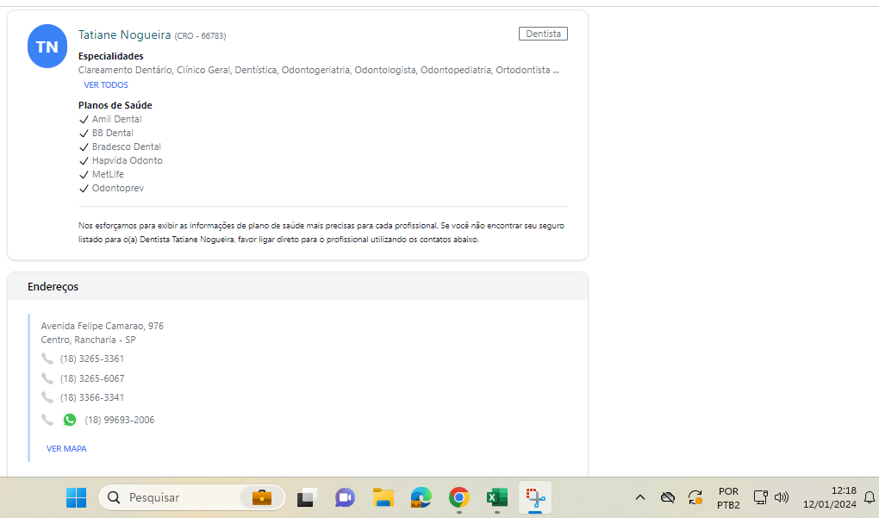Screen dimensions: 879x518
Task: Click the CRO - 66783 text
Action: [200, 36]
